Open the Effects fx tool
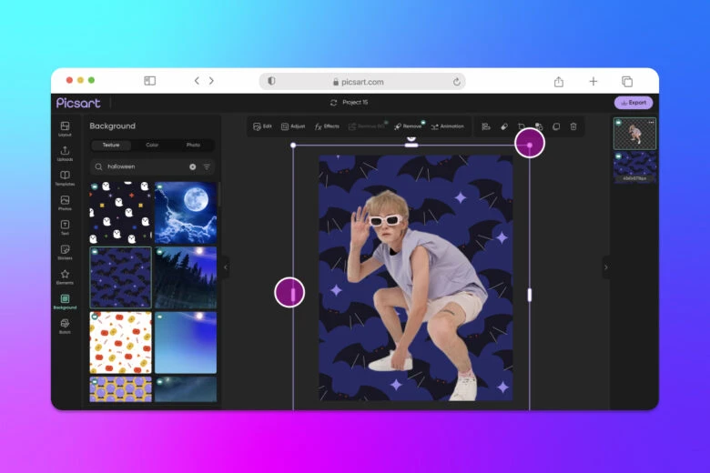 pyautogui.click(x=327, y=126)
